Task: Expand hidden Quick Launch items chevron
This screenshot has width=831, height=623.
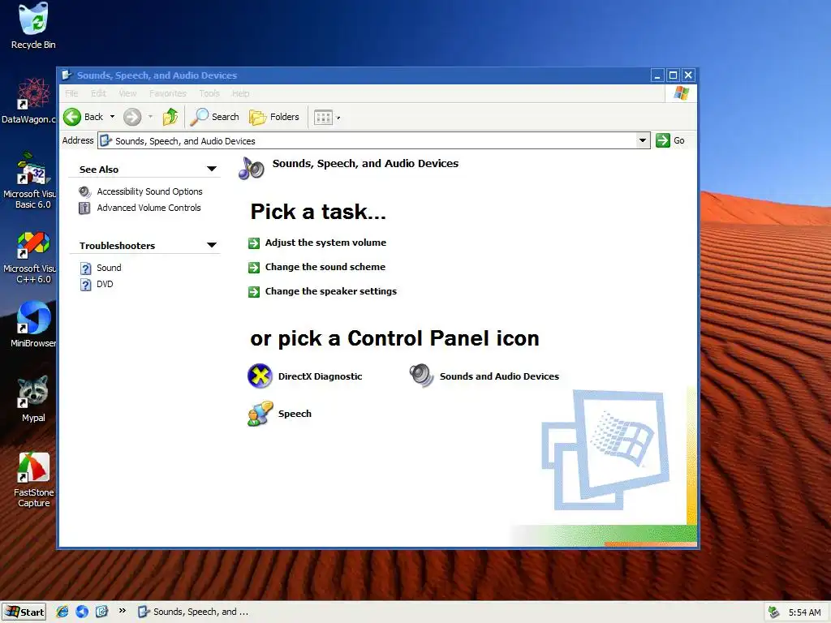Action: [x=123, y=611]
